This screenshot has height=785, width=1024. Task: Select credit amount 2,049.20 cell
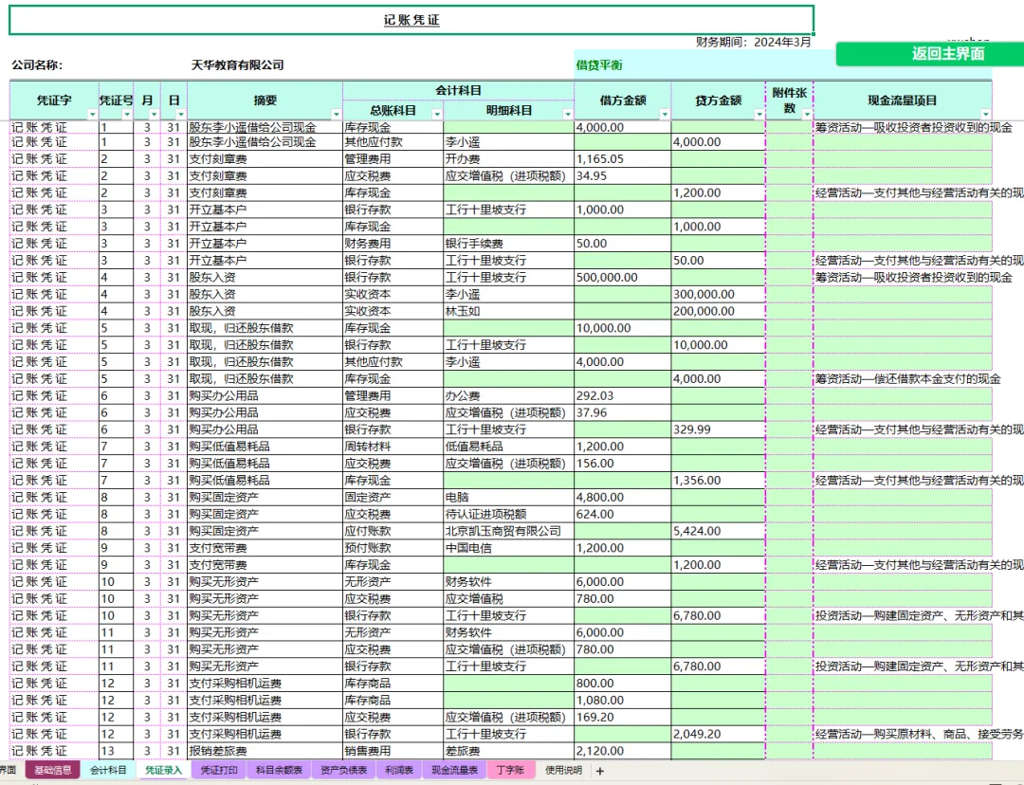(719, 734)
